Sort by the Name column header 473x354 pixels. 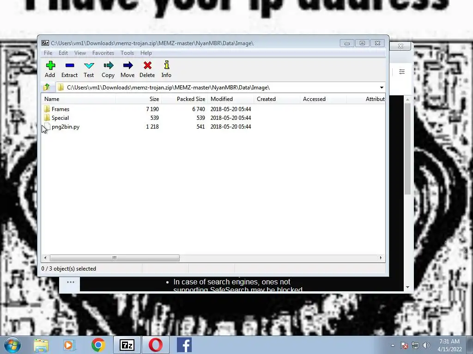coord(78,99)
